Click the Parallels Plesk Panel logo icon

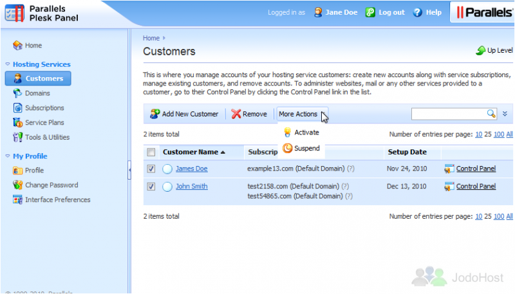(x=14, y=13)
